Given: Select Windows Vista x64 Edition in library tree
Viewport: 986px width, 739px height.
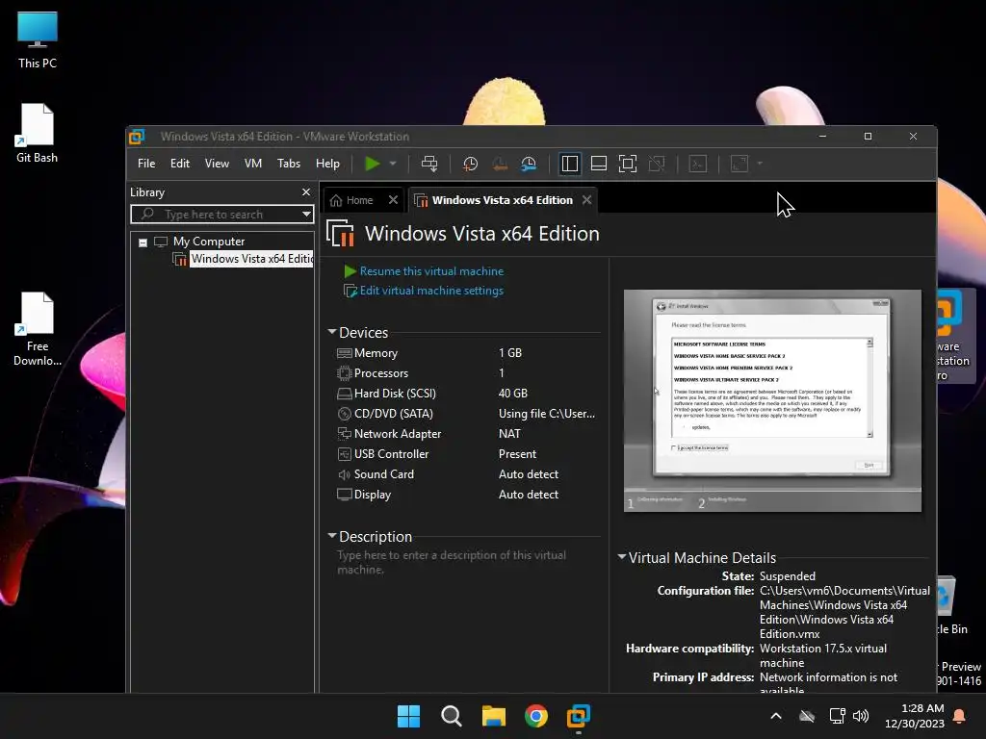Looking at the screenshot, I should 251,259.
